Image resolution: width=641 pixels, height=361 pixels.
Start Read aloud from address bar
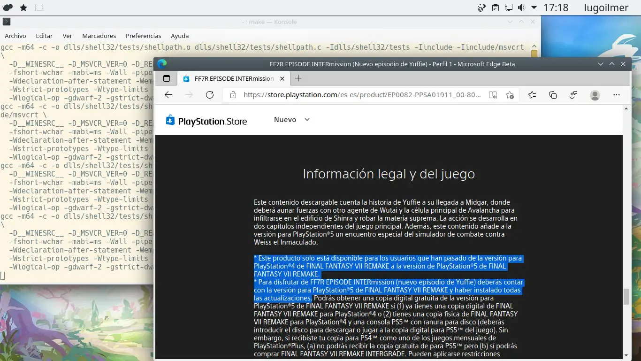[492, 95]
